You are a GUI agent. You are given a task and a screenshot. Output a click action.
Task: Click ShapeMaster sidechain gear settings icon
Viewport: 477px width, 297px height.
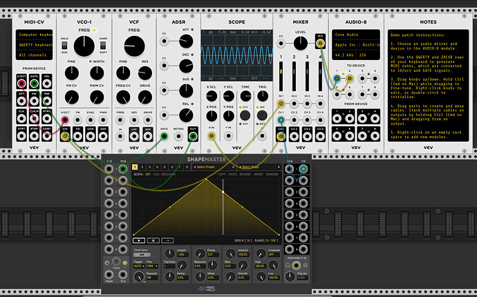tap(305, 265)
